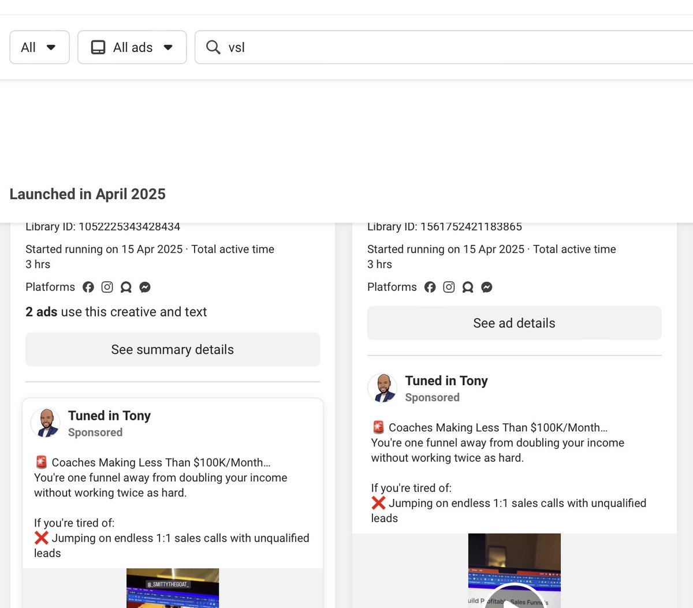Click the siren emoji in left ad text

(x=41, y=462)
